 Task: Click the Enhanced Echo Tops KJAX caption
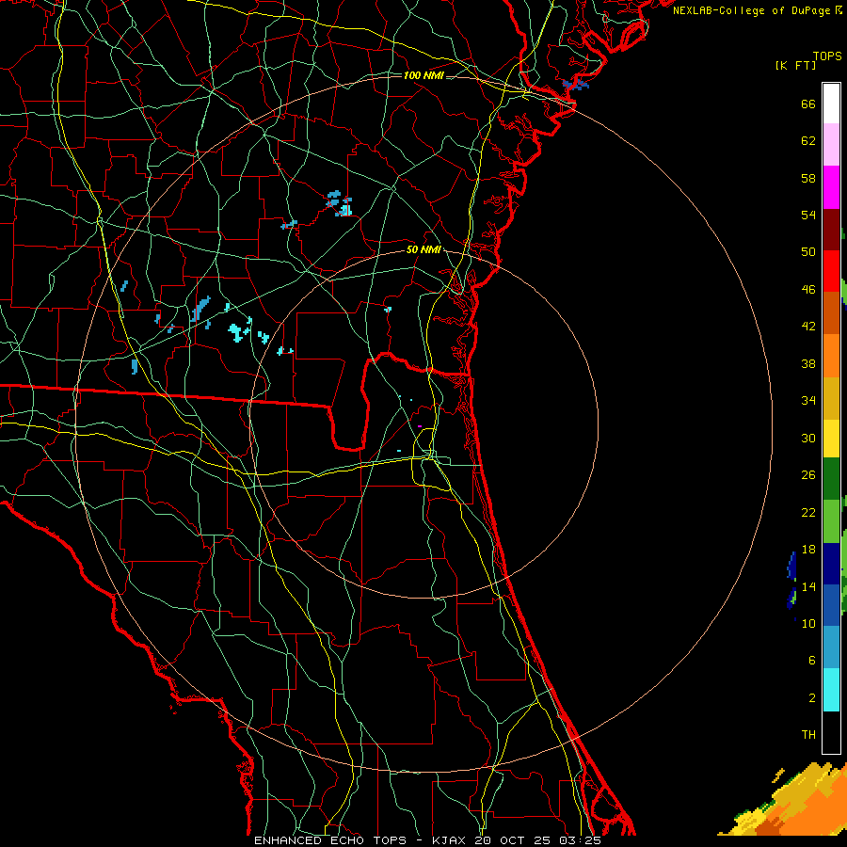tap(427, 840)
